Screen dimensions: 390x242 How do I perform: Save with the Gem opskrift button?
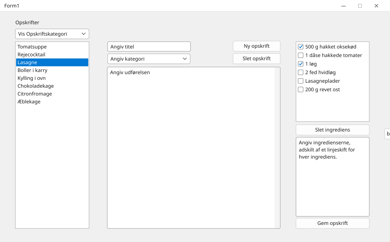(x=332, y=223)
